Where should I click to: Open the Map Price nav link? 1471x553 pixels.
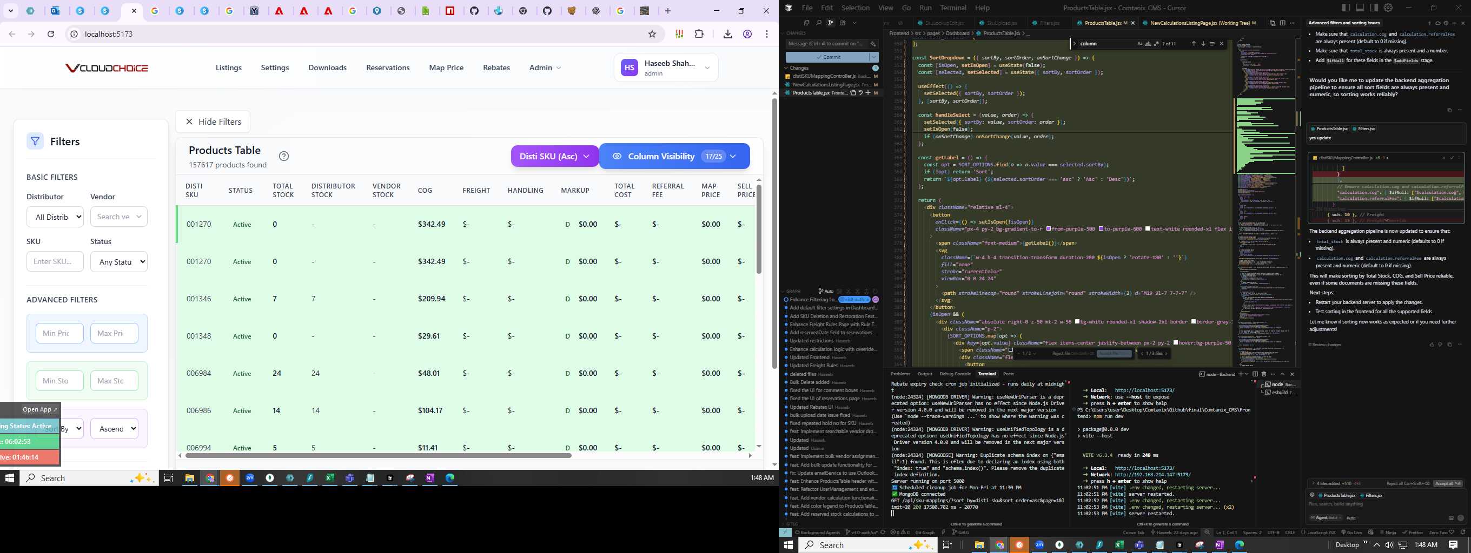click(x=446, y=68)
